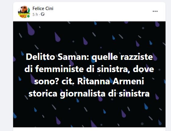This screenshot has height=131, width=171.
Task: Open Felice Cini's profile name link
Action: [x=43, y=9]
